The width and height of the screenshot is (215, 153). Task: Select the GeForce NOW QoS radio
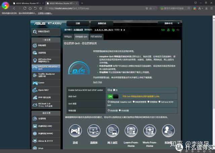[160, 102]
